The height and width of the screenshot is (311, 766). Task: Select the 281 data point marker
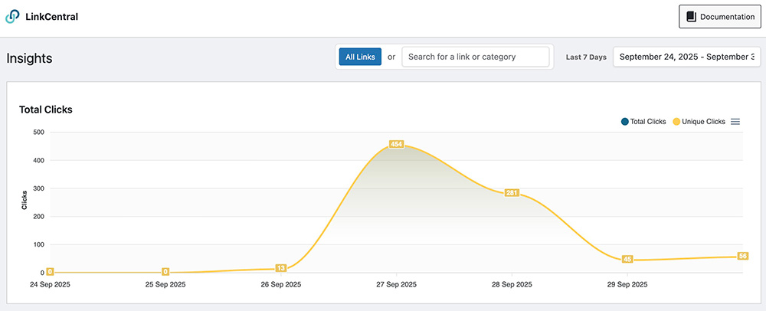(512, 193)
